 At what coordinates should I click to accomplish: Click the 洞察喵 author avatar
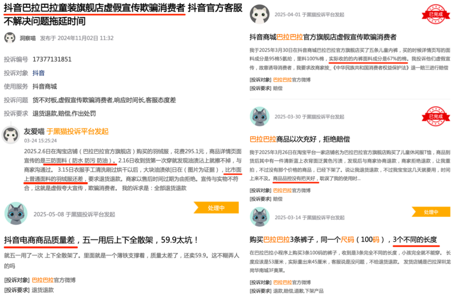pyautogui.click(x=10, y=38)
